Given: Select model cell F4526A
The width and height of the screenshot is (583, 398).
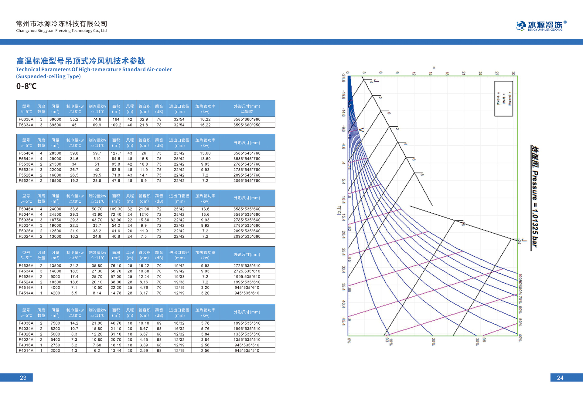Looking at the screenshot, I should click(x=26, y=277).
